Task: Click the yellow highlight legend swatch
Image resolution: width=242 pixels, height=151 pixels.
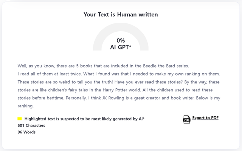Action: point(20,119)
